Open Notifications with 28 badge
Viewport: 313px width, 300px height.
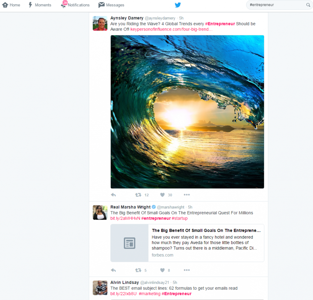tap(75, 5)
